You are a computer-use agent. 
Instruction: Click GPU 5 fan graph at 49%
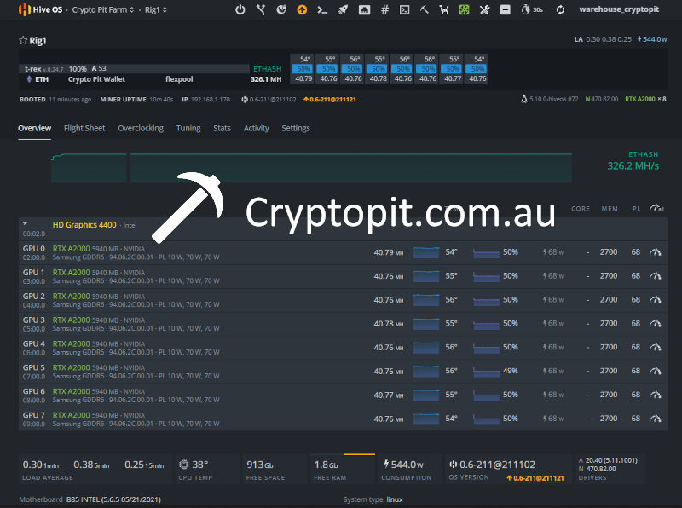486,371
